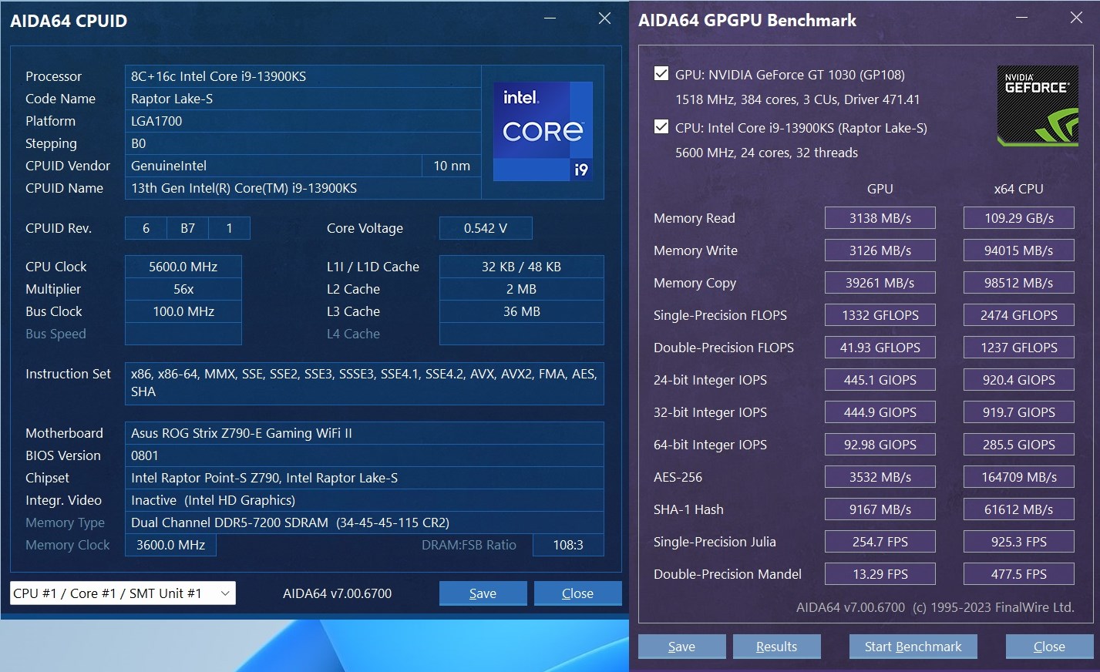Viewport: 1100px width, 672px height.
Task: Click the L4 Cache label
Action: pyautogui.click(x=353, y=334)
